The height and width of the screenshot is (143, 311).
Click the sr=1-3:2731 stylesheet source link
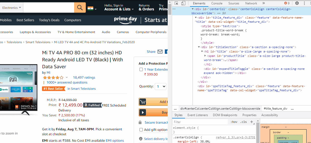click(236, 137)
